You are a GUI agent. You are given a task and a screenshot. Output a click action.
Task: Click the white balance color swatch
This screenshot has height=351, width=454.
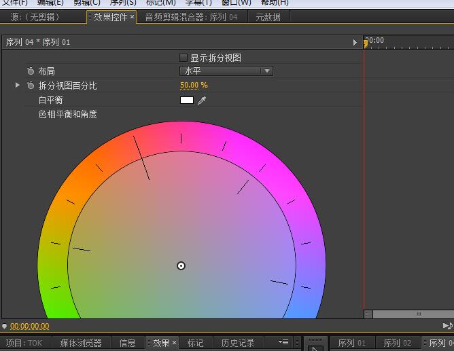(187, 100)
